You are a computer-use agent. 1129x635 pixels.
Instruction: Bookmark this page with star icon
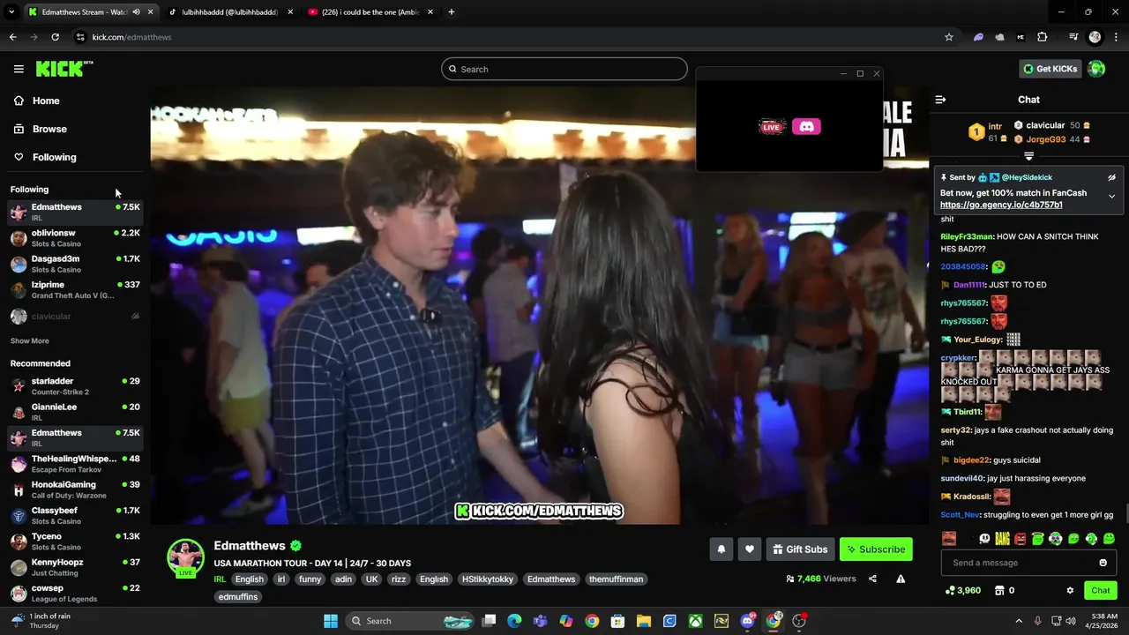949,37
